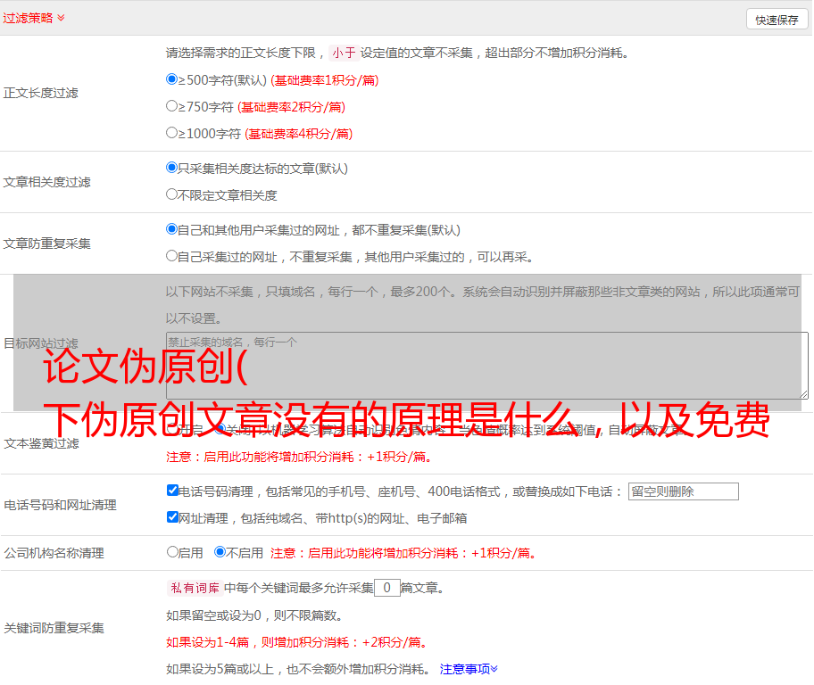Uncheck the 电话号码清理 checkbox

[x=172, y=491]
